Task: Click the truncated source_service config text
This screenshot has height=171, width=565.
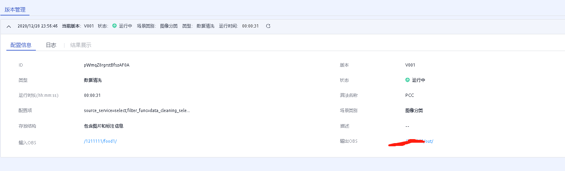Action: [x=137, y=110]
